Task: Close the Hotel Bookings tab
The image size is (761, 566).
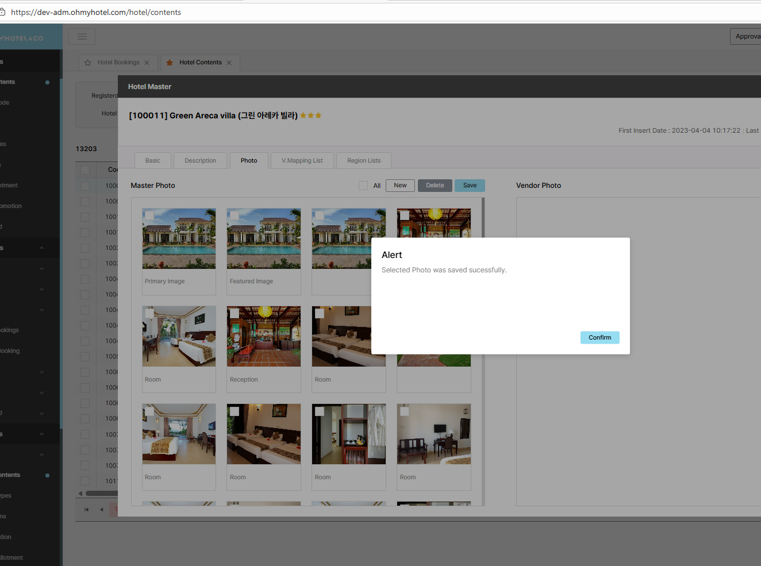Action: pos(147,63)
